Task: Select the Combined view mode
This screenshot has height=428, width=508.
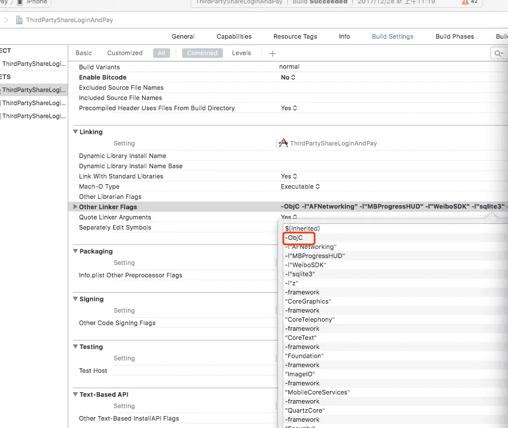Action: (x=202, y=53)
